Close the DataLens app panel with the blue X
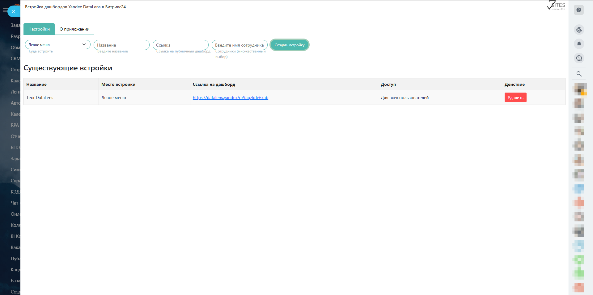 pyautogui.click(x=14, y=11)
